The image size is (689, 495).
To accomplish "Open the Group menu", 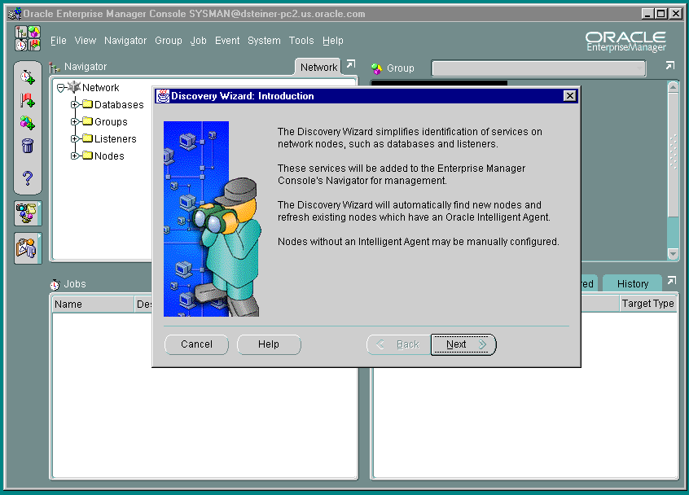I will (169, 41).
